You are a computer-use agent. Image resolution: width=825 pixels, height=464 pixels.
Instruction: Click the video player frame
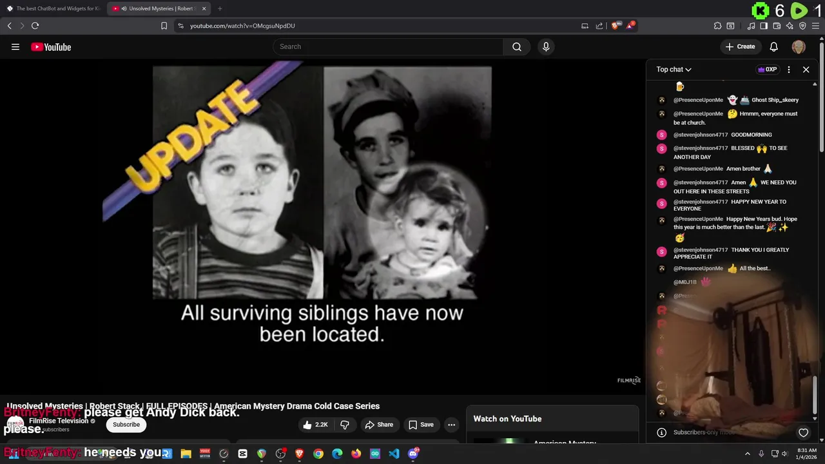tap(322, 226)
